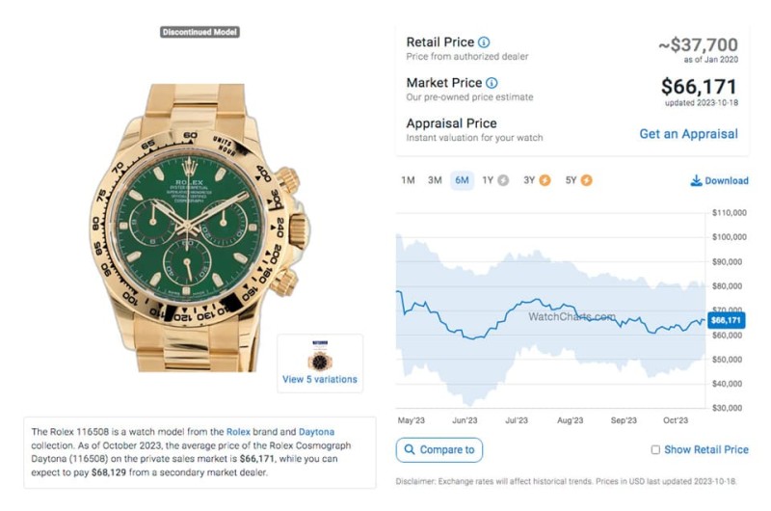Click the Retail Price info icon
The image size is (771, 511).
tap(484, 42)
